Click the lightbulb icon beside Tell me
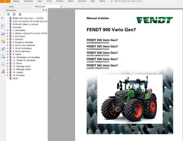Screen dimensions: 183x141 112,1
